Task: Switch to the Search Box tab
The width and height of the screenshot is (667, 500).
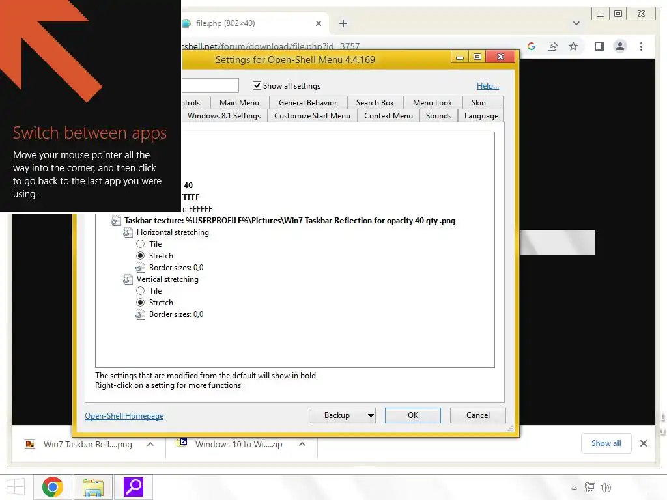Action: (x=375, y=102)
